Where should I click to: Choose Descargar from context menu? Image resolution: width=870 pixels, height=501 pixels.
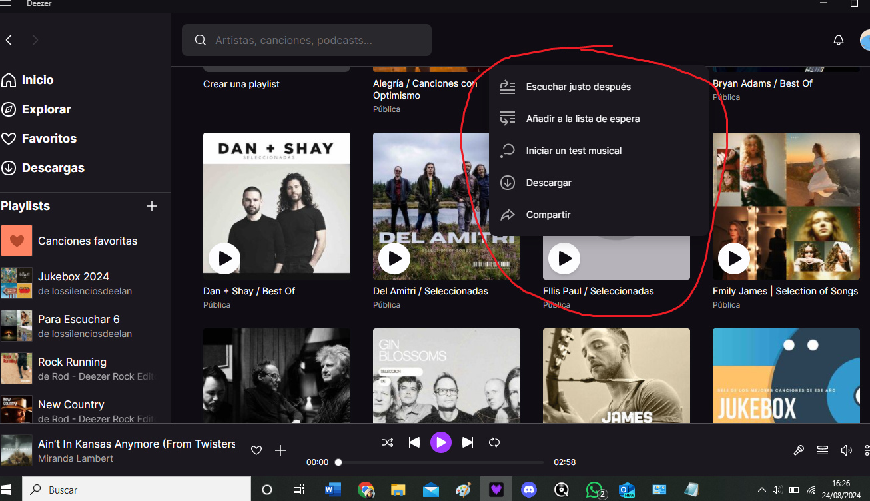pyautogui.click(x=598, y=183)
